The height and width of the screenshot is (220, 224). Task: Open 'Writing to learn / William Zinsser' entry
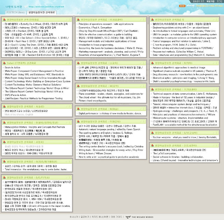[96, 153]
